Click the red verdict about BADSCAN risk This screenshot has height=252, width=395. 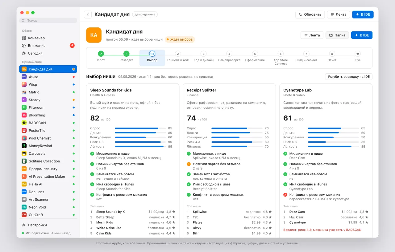pyautogui.click(x=322, y=230)
